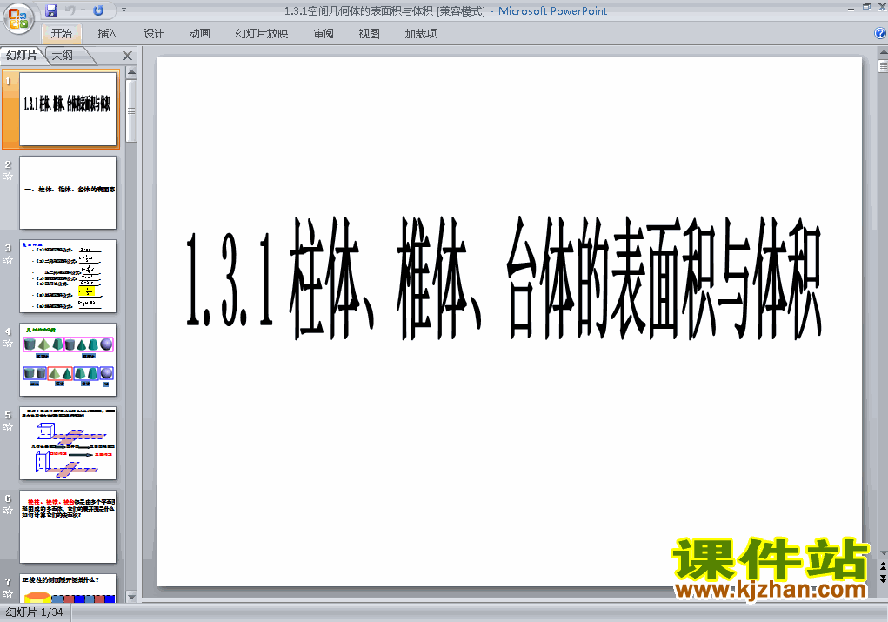Select slide 2 thumbnail

[x=68, y=192]
